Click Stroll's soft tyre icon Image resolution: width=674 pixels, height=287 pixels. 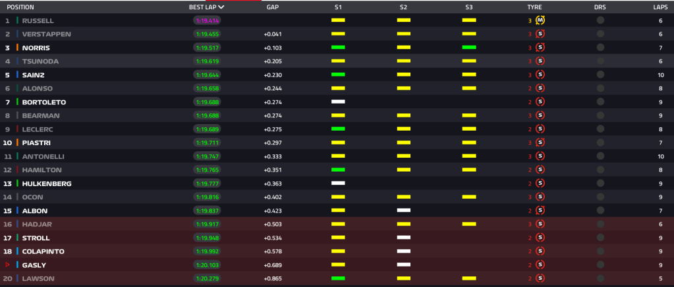[540, 238]
